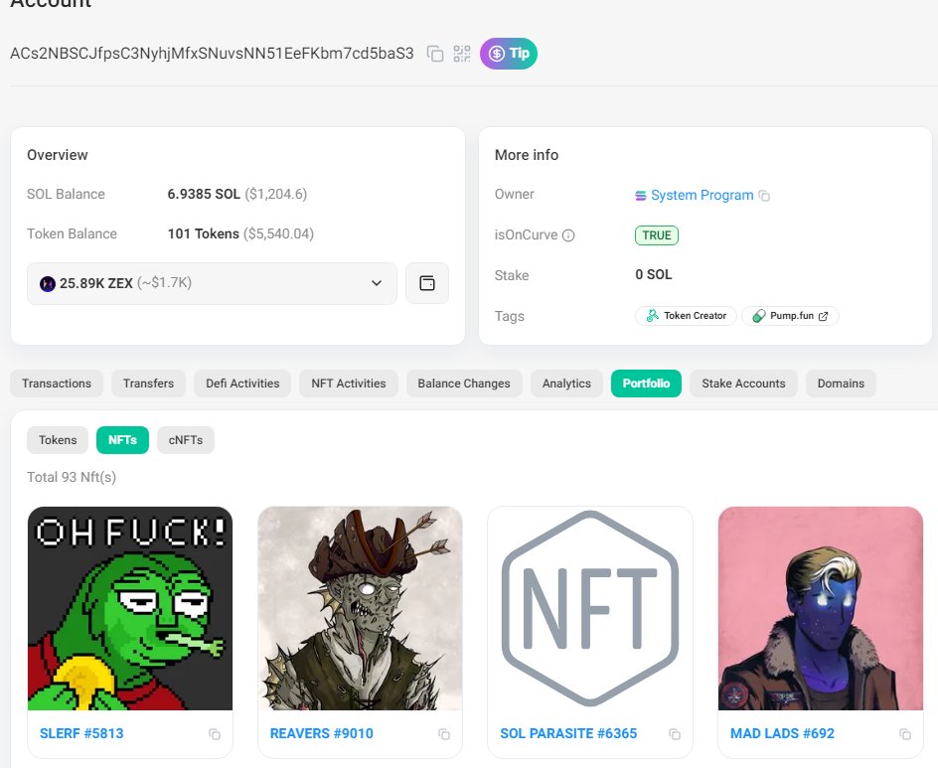
Task: Open the MAD LADS #692 image
Action: (x=821, y=608)
